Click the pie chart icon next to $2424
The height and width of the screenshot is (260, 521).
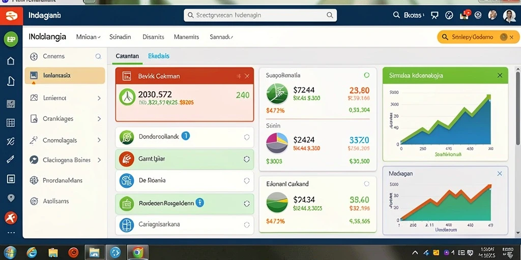click(x=277, y=143)
